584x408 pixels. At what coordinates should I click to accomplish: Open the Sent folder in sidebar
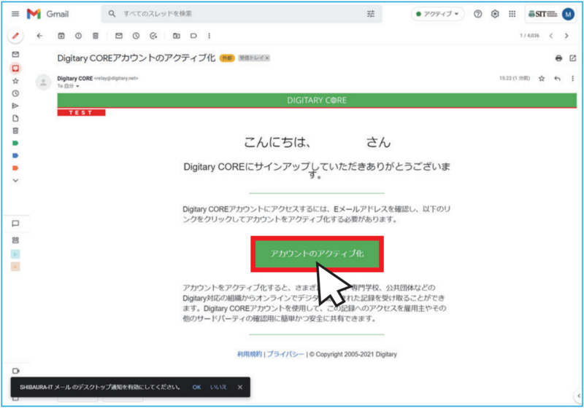coord(15,106)
